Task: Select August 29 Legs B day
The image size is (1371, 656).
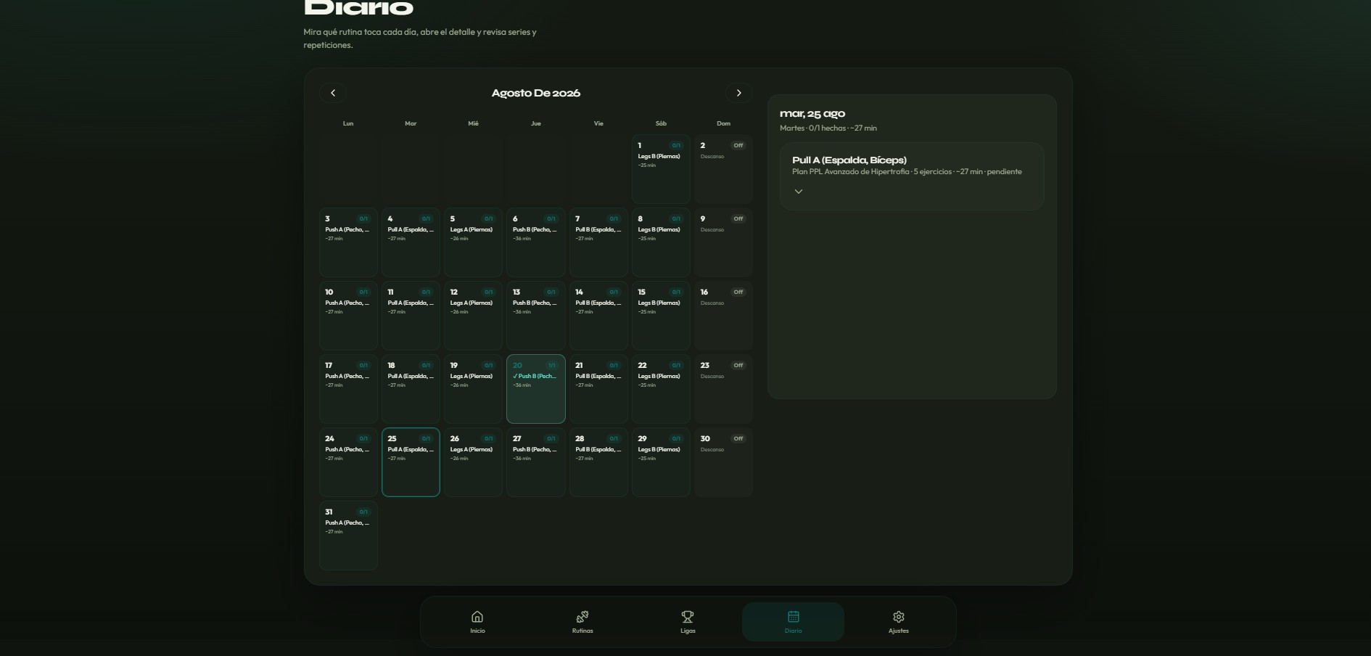Action: 661,462
